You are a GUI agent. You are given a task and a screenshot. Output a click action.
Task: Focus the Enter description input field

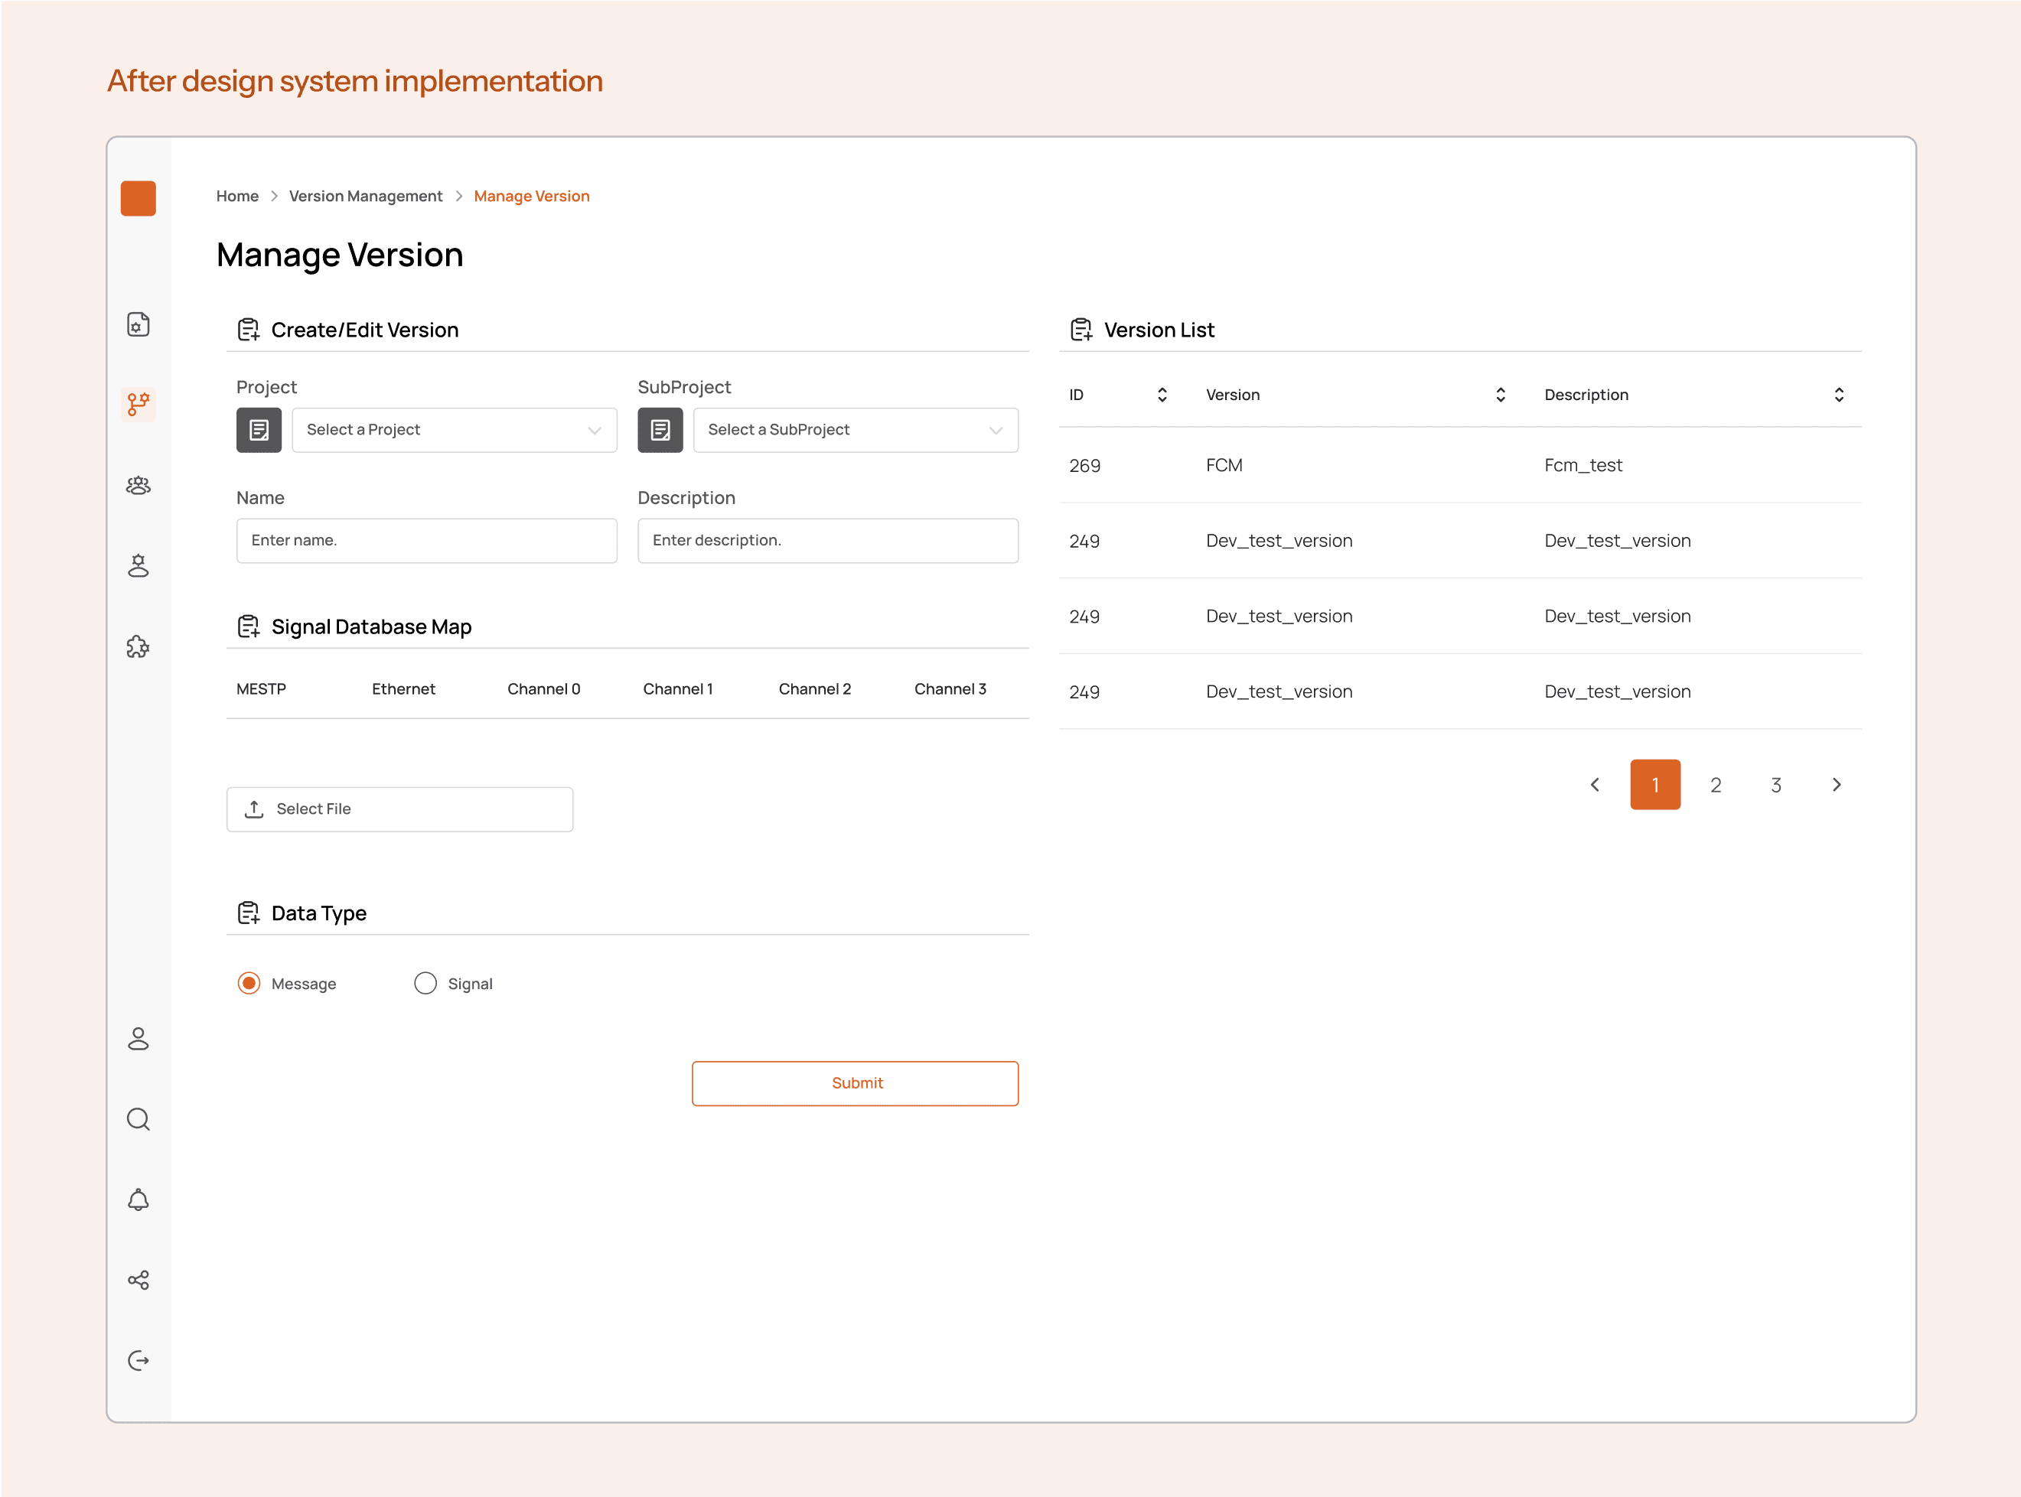(x=828, y=540)
